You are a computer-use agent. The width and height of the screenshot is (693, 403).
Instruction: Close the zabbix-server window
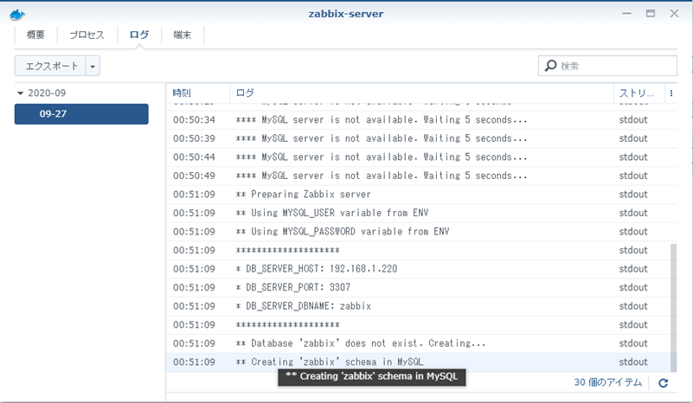674,14
